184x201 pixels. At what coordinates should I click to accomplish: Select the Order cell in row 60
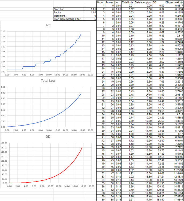pyautogui.click(x=101, y=200)
